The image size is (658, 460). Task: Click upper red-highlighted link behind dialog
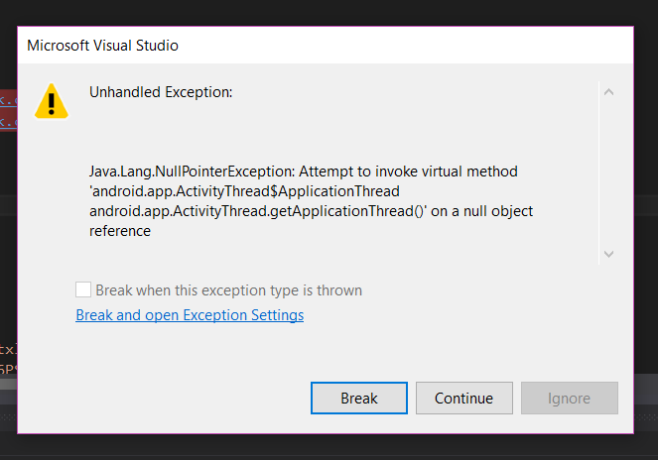tap(8, 100)
